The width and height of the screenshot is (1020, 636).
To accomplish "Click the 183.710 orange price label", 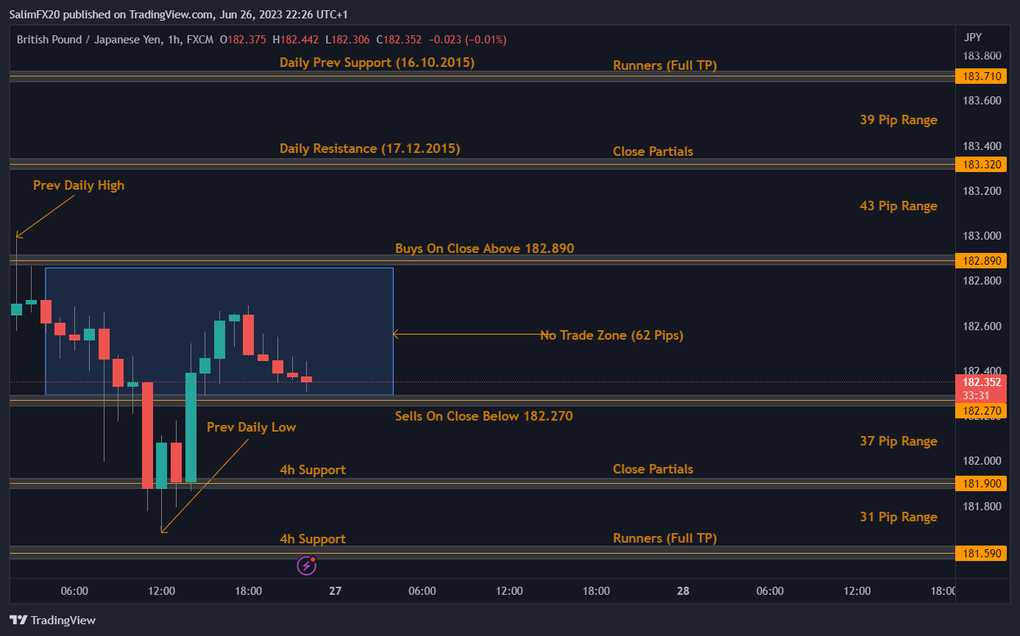I will tap(980, 76).
